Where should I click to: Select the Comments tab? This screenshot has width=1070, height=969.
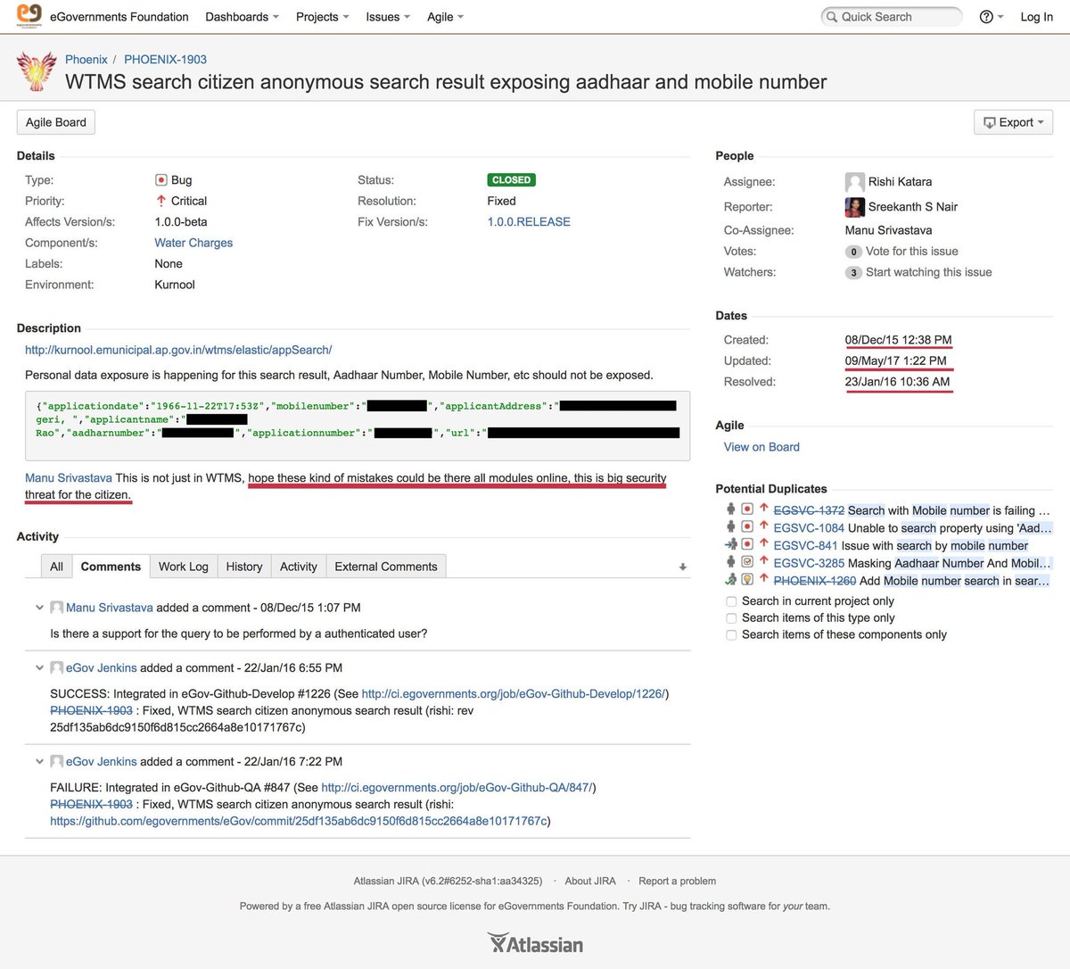coord(111,567)
